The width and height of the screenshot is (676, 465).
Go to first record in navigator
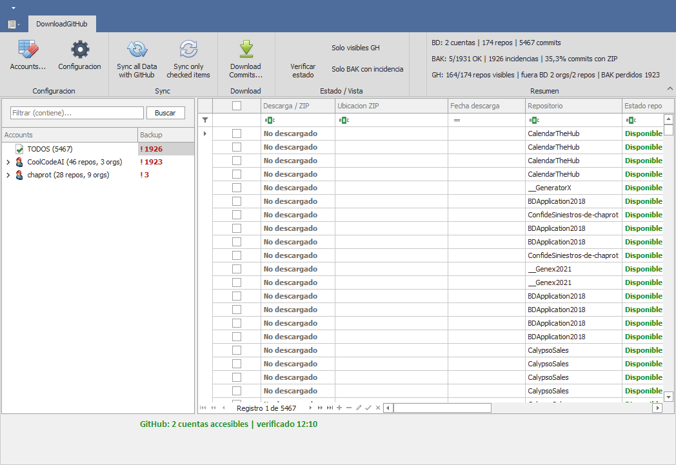click(203, 408)
